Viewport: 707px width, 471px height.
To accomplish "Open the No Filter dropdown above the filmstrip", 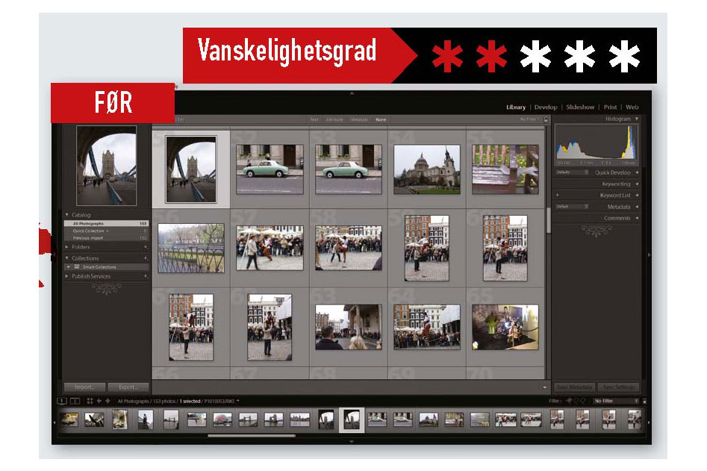I will coord(615,401).
